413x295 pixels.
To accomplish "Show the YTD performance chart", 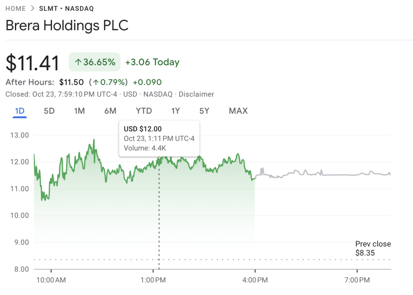I will [x=144, y=111].
